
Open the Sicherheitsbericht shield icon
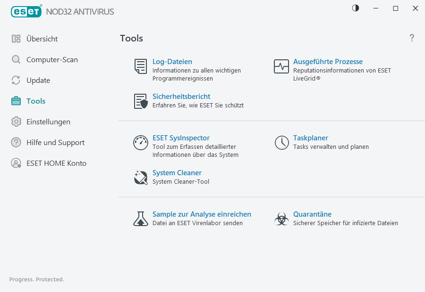(x=140, y=101)
